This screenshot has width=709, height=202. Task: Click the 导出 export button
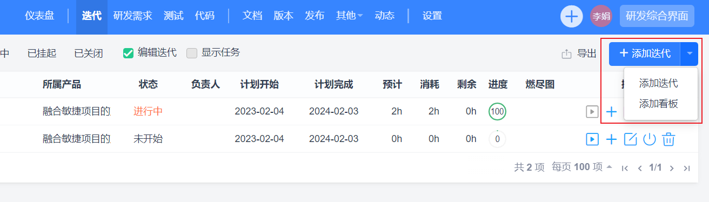[579, 53]
